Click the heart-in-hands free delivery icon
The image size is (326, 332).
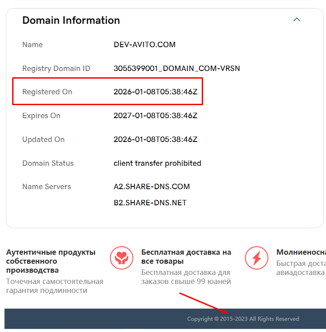122,258
